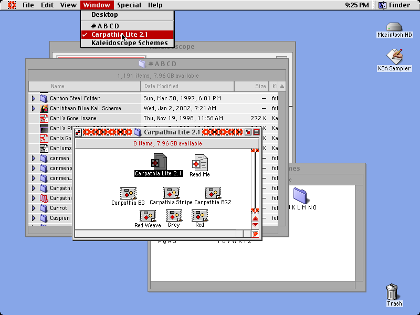Click scroll down arrow in Carpathia Lite window

point(255,225)
